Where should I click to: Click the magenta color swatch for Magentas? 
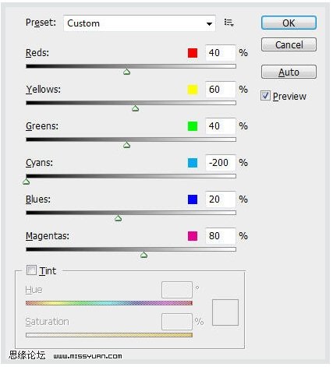pos(193,236)
